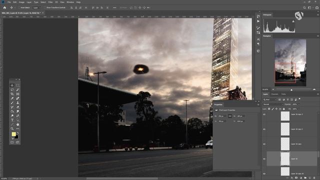
Task: Select the Move tool in the toolbox
Action: (12, 85)
